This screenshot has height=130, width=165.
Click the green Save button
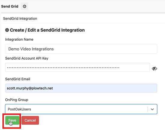[x=12, y=120]
